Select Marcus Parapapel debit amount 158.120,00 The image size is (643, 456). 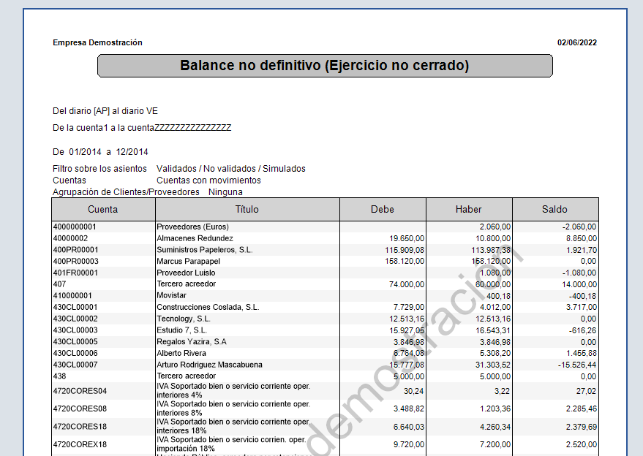tap(405, 262)
